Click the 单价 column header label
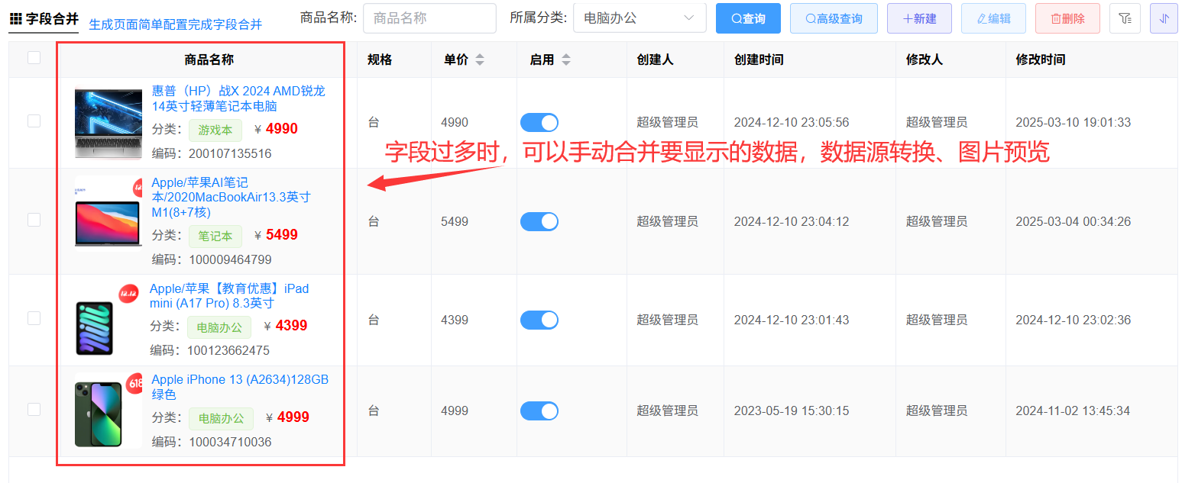Screen dimensions: 1182x483 coord(456,60)
